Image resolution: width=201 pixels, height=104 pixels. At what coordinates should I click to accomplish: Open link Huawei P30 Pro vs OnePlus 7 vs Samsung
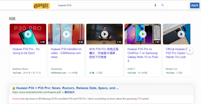(143, 55)
